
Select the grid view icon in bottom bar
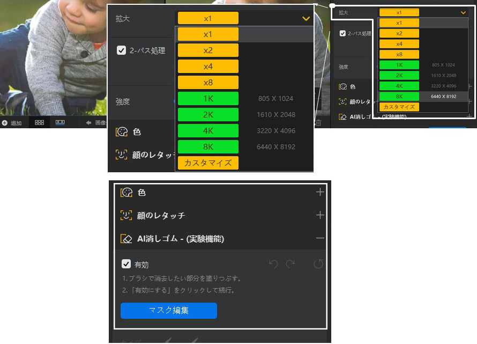pos(39,122)
